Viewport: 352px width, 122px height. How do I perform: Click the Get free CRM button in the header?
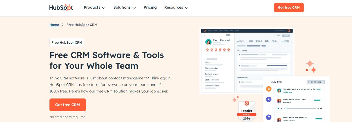289,8
